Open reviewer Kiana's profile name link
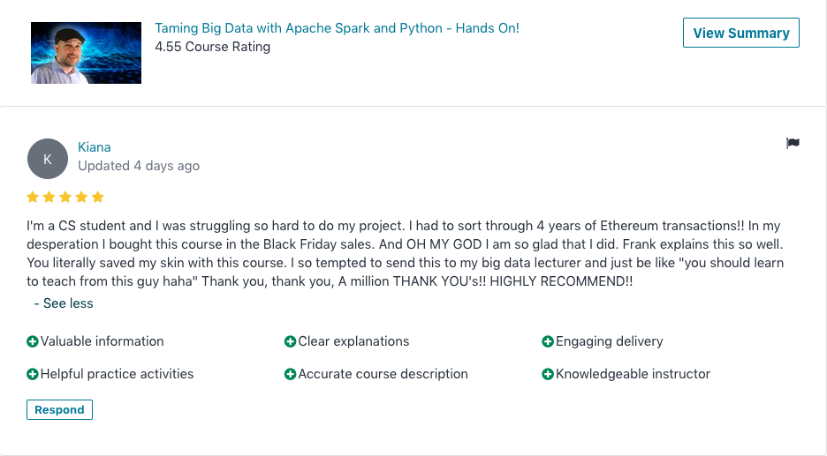Image resolution: width=827 pixels, height=456 pixels. [95, 147]
